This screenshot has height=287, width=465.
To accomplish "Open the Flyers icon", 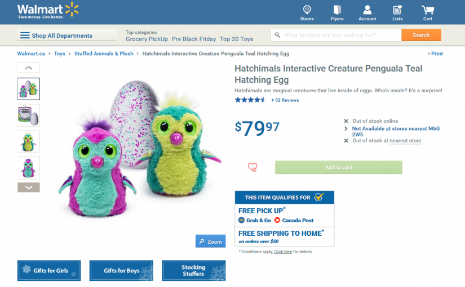I will pyautogui.click(x=337, y=12).
